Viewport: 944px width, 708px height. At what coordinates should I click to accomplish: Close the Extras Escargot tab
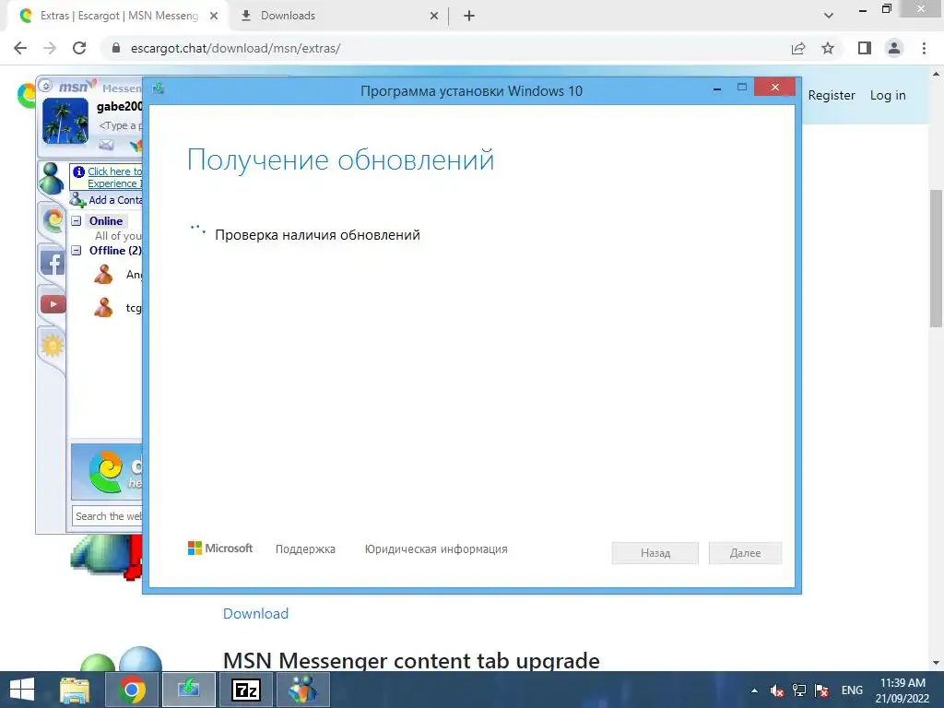click(214, 16)
